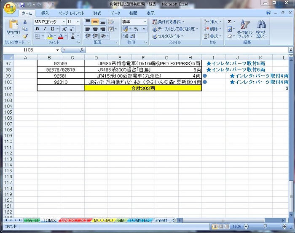Cut selection with scissors icon
The image size is (295, 233).
[25, 22]
